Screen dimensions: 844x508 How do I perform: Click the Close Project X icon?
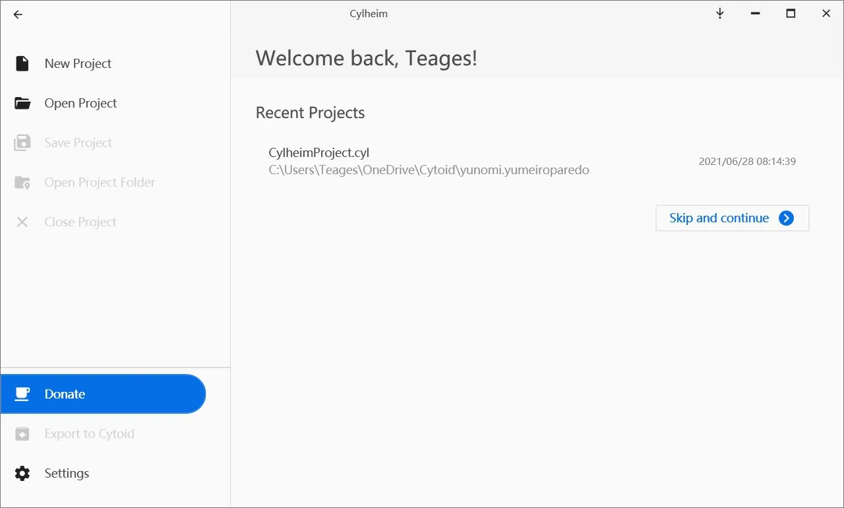pos(22,221)
